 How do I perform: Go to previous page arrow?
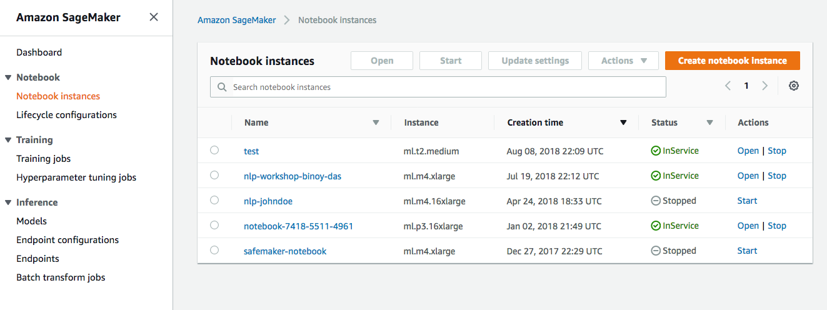tap(728, 86)
